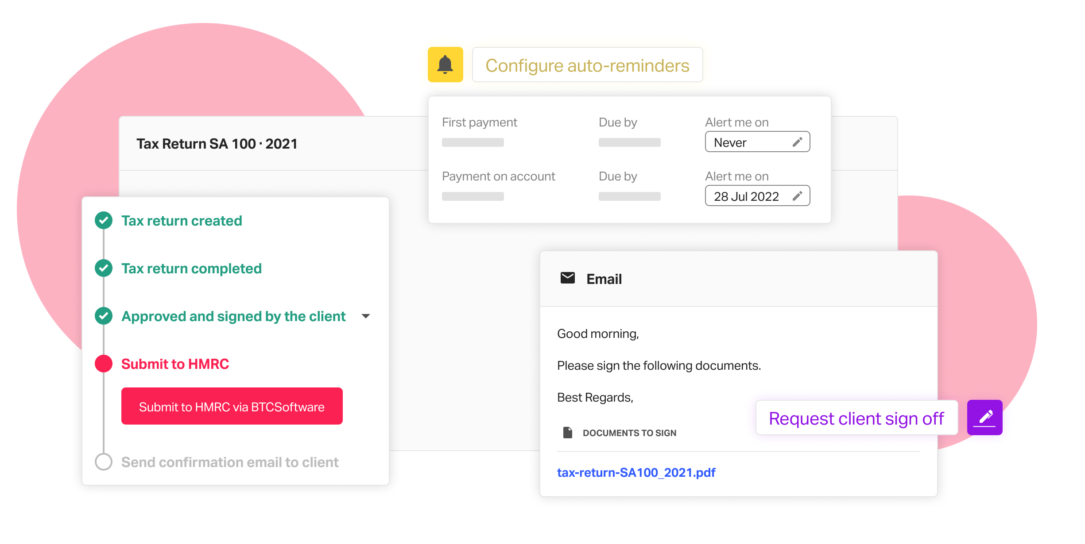The image size is (1085, 544).
Task: Click the envelope icon in the Email header
Action: pyautogui.click(x=567, y=278)
